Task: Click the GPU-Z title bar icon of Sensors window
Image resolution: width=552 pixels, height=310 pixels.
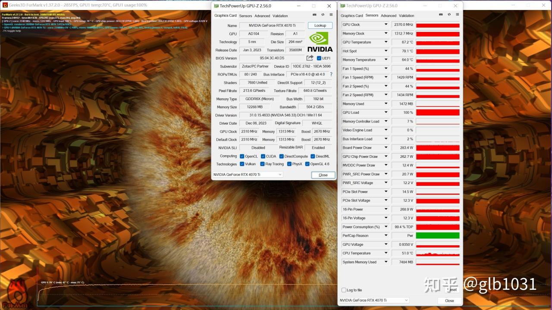Action: [343, 6]
